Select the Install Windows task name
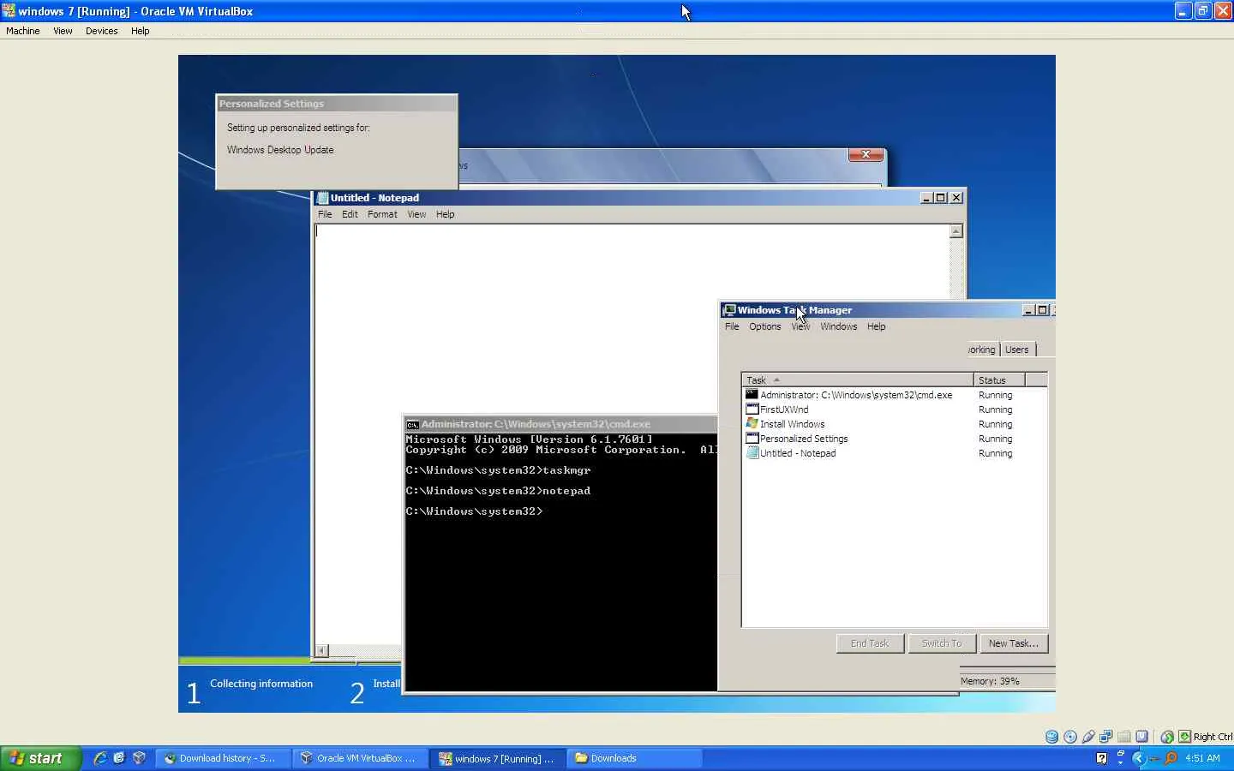 coord(793,424)
